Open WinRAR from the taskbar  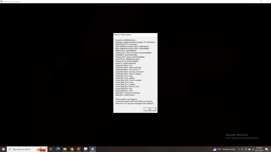pyautogui.click(x=79, y=149)
